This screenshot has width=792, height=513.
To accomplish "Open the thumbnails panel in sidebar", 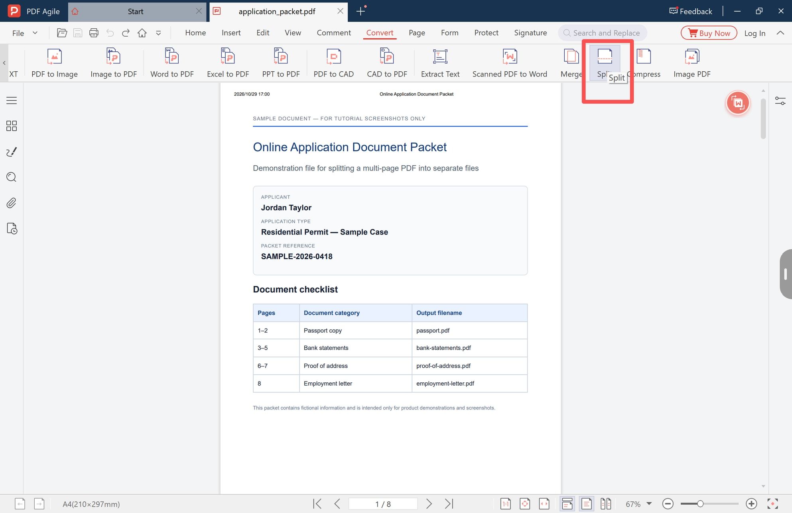I will tap(12, 126).
